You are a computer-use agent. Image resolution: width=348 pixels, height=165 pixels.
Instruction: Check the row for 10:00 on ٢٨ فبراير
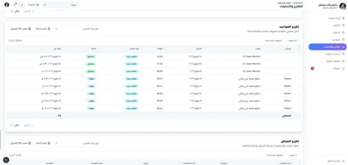[300, 56]
